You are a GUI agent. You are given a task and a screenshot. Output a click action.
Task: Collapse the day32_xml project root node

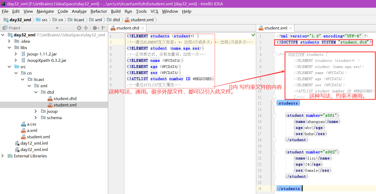pos(3,35)
